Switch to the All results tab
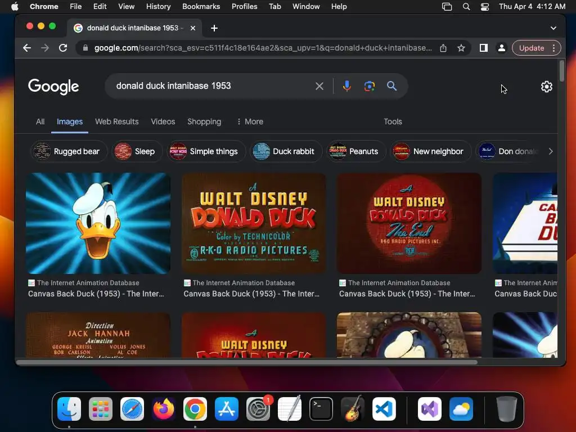This screenshot has width=576, height=432. click(x=40, y=121)
